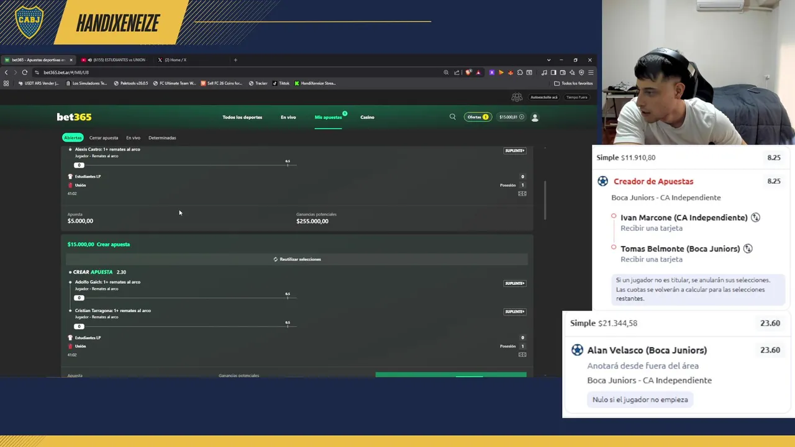The image size is (795, 447).
Task: Switch to Cerrar apuesta tab
Action: pos(103,138)
